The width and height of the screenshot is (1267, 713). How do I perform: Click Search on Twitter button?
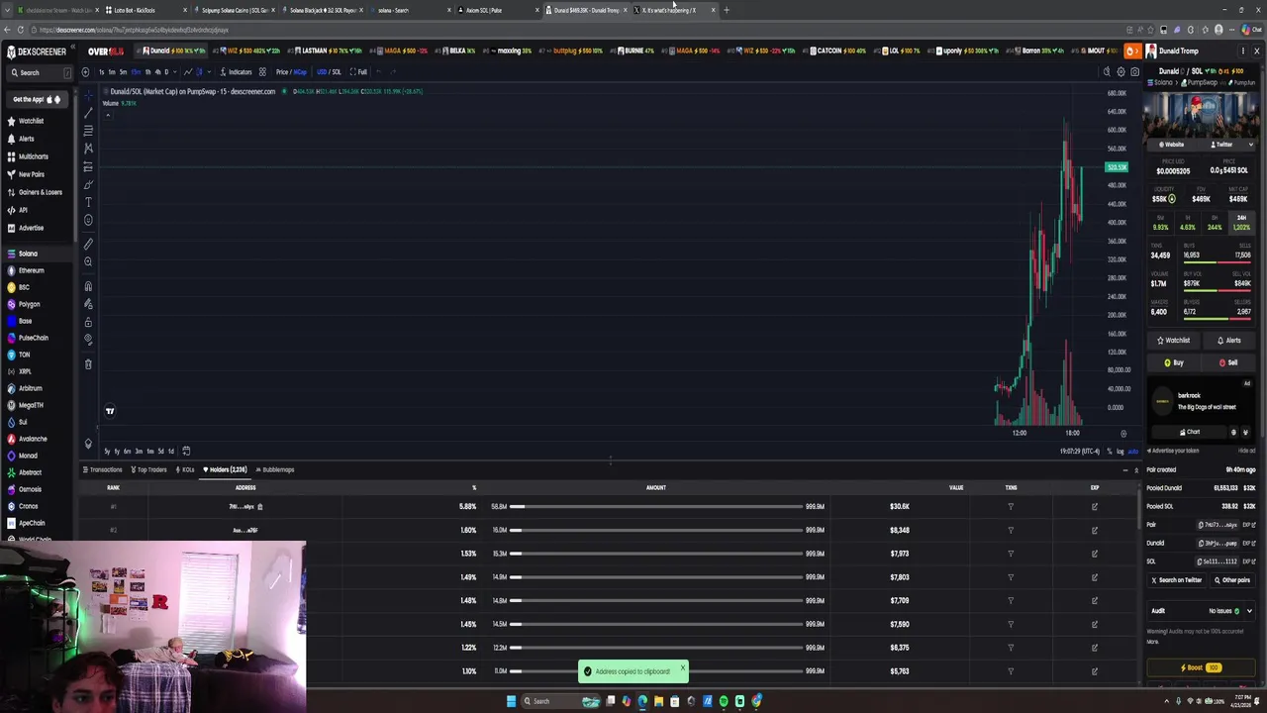1176,580
